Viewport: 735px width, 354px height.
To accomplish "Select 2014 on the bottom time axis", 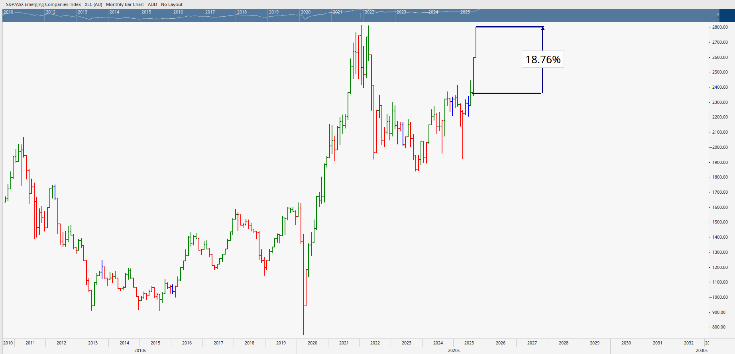I will coord(124,343).
